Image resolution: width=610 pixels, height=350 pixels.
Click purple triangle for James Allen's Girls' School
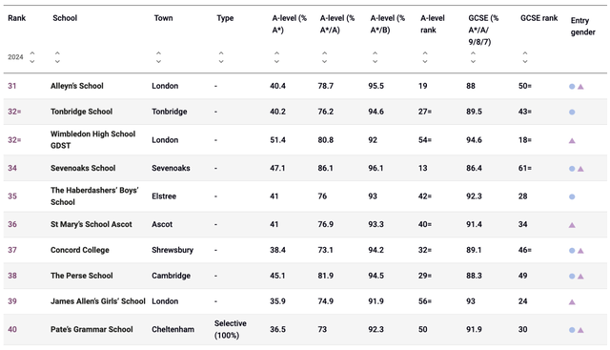tap(572, 301)
